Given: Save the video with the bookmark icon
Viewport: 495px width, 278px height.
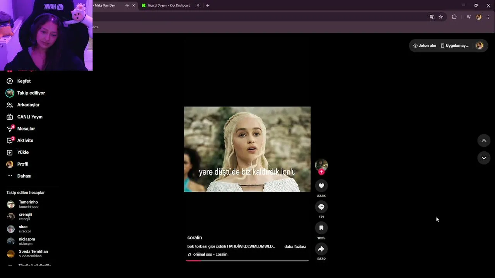Looking at the screenshot, I should coord(321,228).
